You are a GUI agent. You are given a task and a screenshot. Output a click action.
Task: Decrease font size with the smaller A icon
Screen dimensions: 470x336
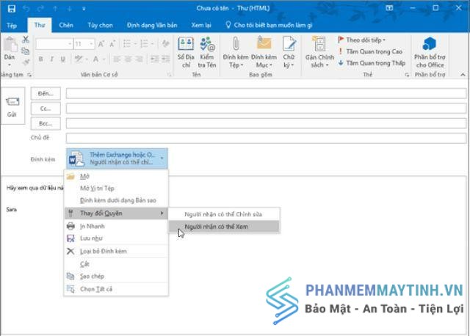[112, 44]
